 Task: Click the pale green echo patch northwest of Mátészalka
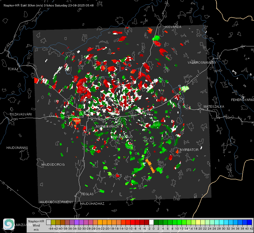[185, 89]
